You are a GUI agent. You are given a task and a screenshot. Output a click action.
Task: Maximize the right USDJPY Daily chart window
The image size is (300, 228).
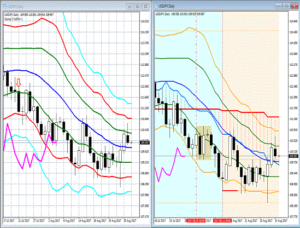click(286, 6)
